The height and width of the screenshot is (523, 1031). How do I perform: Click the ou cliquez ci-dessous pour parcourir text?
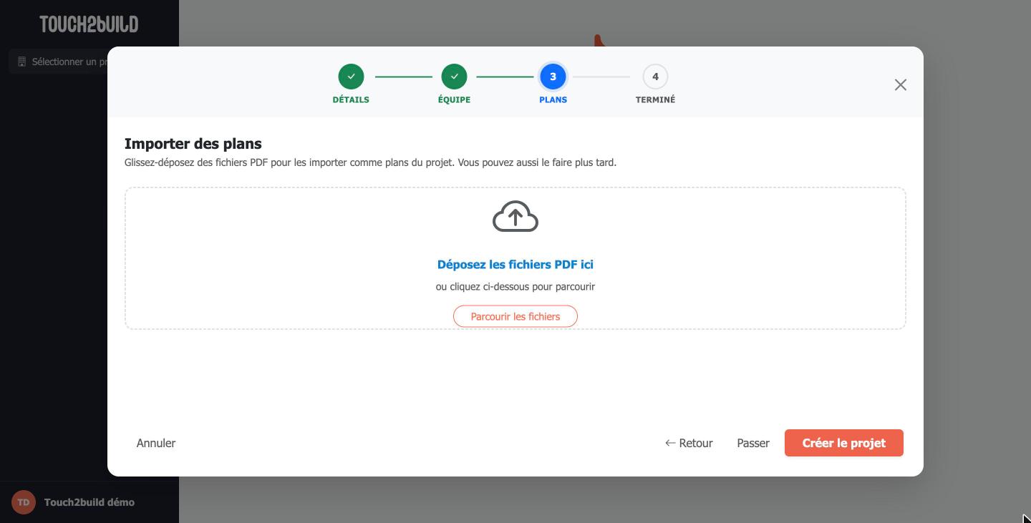515,287
